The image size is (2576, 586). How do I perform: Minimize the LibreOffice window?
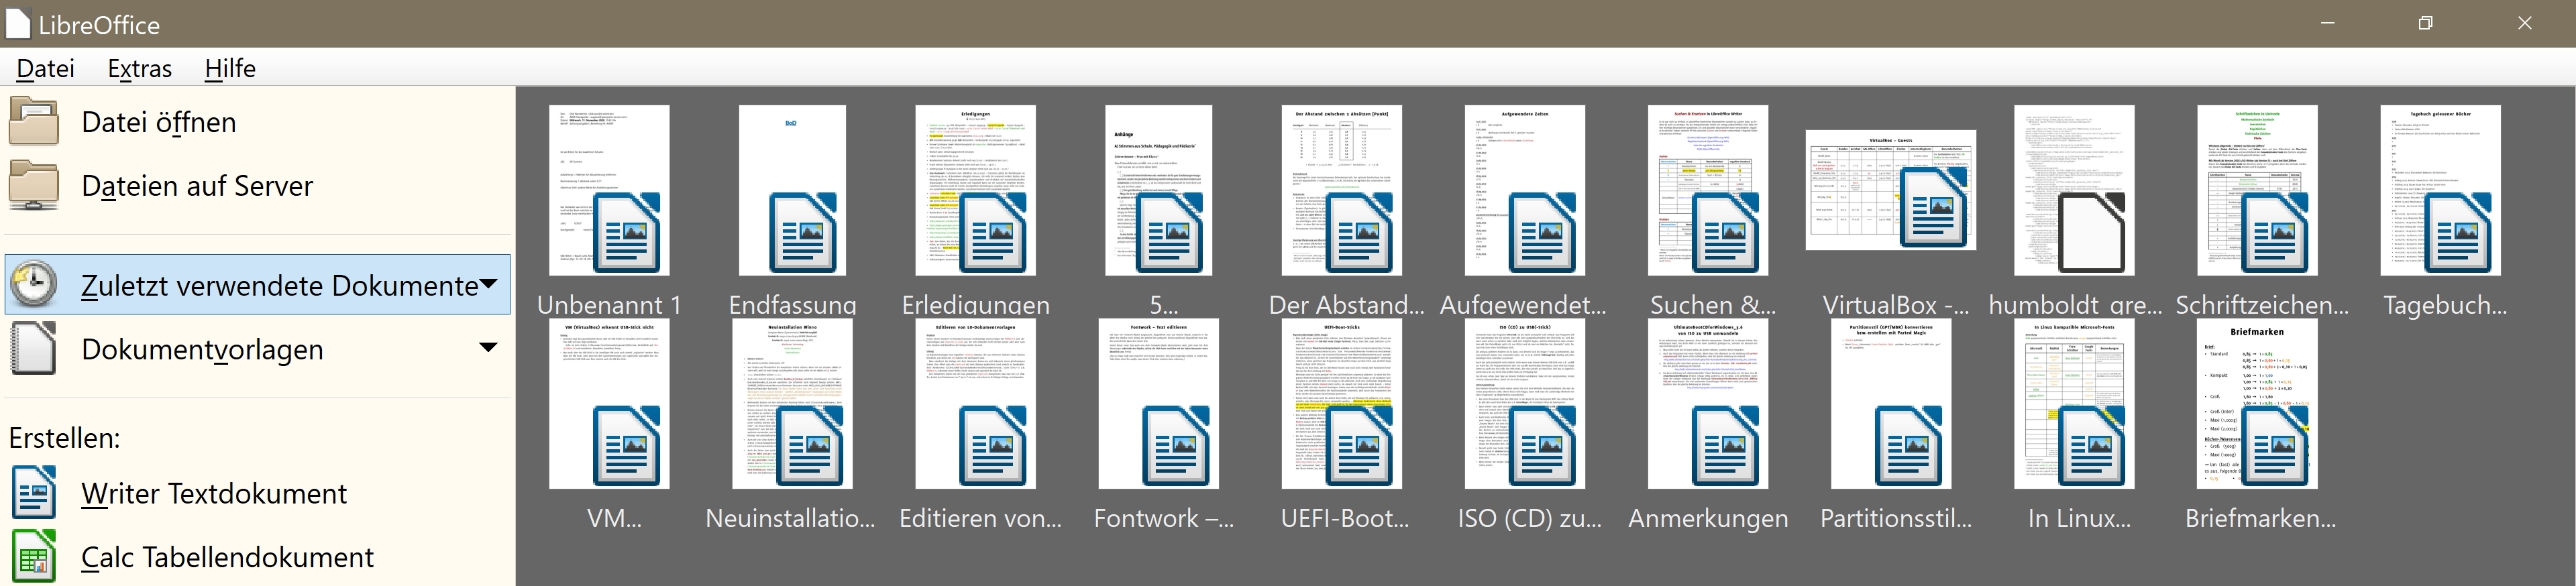coord(2328,23)
